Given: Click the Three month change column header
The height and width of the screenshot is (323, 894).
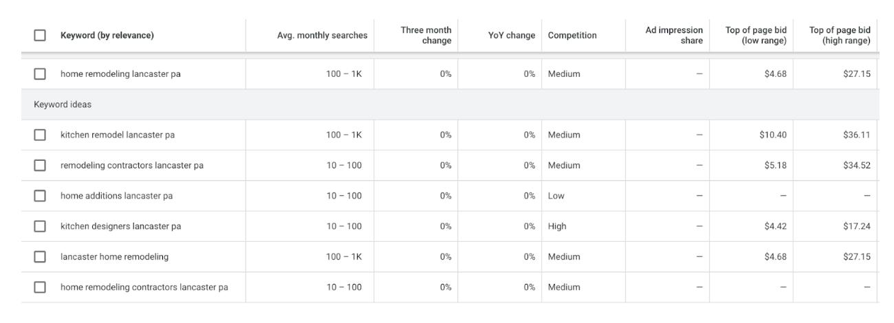Looking at the screenshot, I should tap(426, 36).
